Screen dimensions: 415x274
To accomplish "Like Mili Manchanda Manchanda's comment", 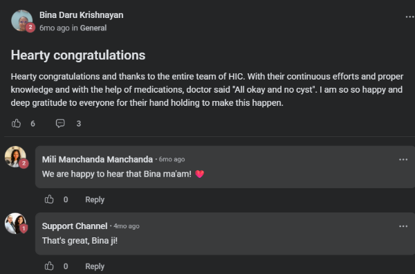I will point(49,199).
